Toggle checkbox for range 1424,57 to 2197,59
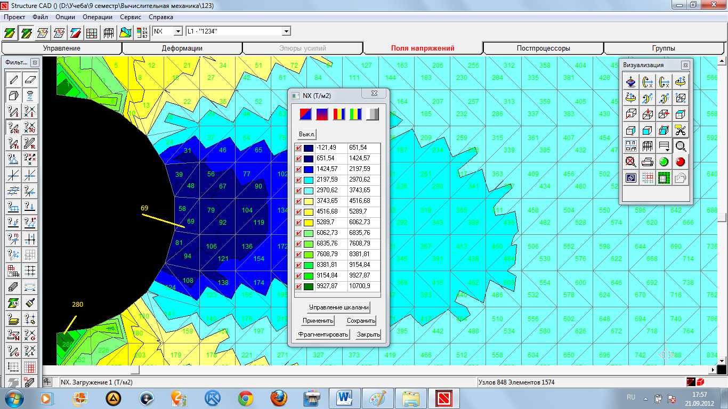The width and height of the screenshot is (728, 409). click(298, 169)
